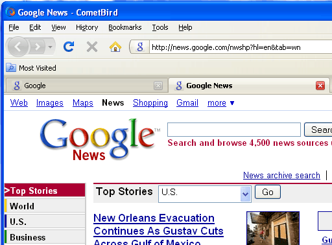Click the Back navigation arrow button
Viewport: 332px width, 245px height.
coord(18,47)
